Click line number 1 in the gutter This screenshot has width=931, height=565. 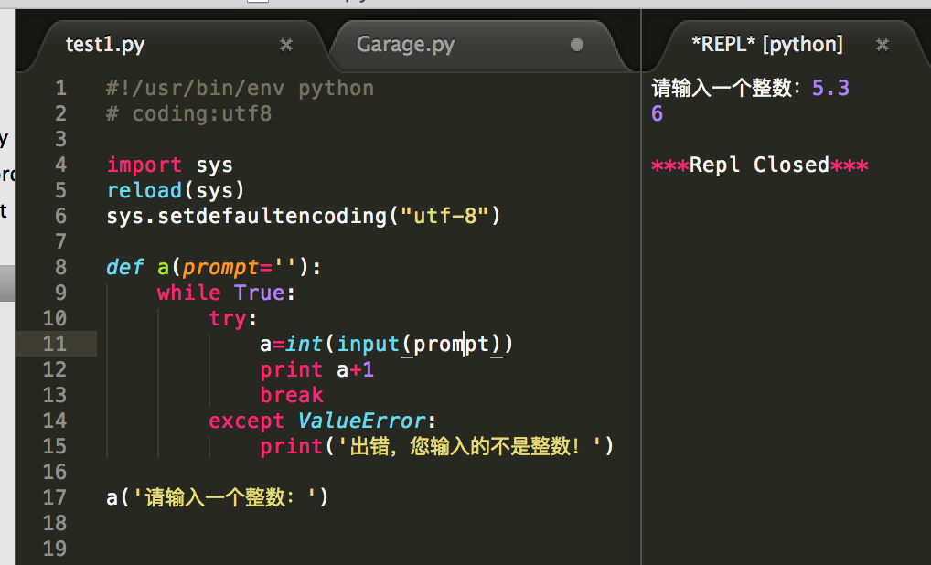pos(60,88)
